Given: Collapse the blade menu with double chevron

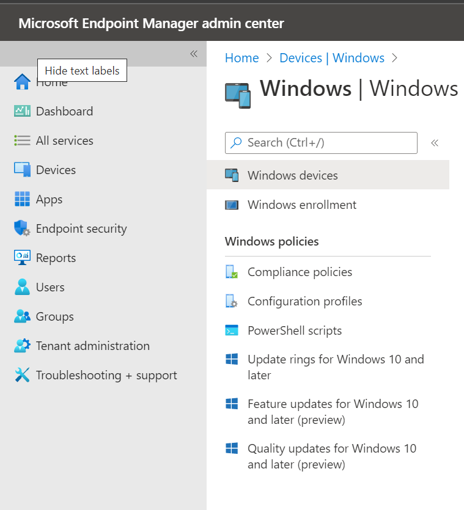Looking at the screenshot, I should pyautogui.click(x=435, y=143).
